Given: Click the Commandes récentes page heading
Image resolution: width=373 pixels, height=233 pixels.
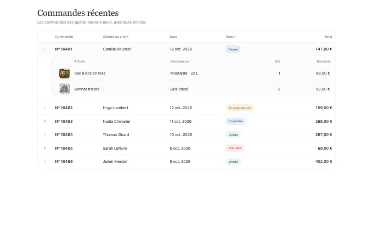Looking at the screenshot, I should [78, 13].
